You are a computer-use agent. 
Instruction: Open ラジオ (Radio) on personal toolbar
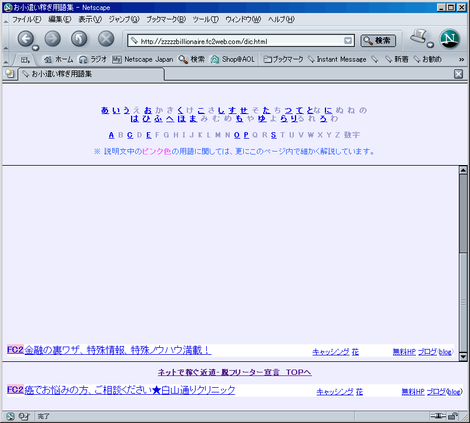[x=93, y=59]
